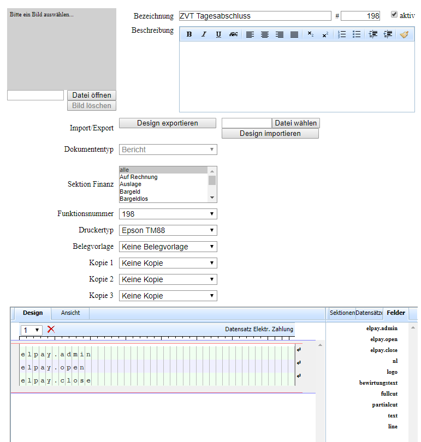Apply underline formatting in description editor
The height and width of the screenshot is (442, 421).
point(218,34)
